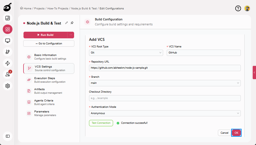Click the Execution Steps icon

coord(29,80)
